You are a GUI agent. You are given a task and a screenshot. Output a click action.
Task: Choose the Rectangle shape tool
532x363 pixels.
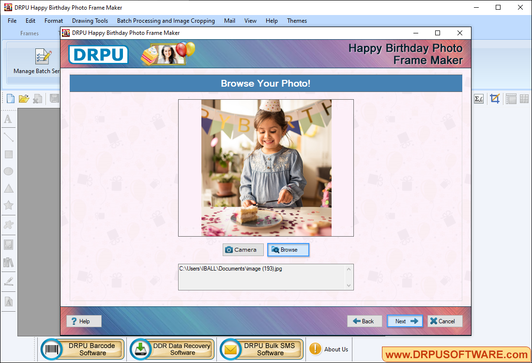[8, 154]
